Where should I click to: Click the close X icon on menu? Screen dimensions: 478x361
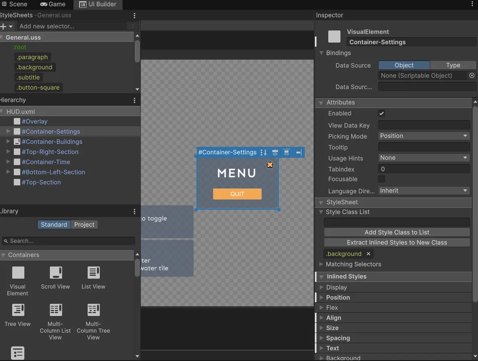click(270, 165)
